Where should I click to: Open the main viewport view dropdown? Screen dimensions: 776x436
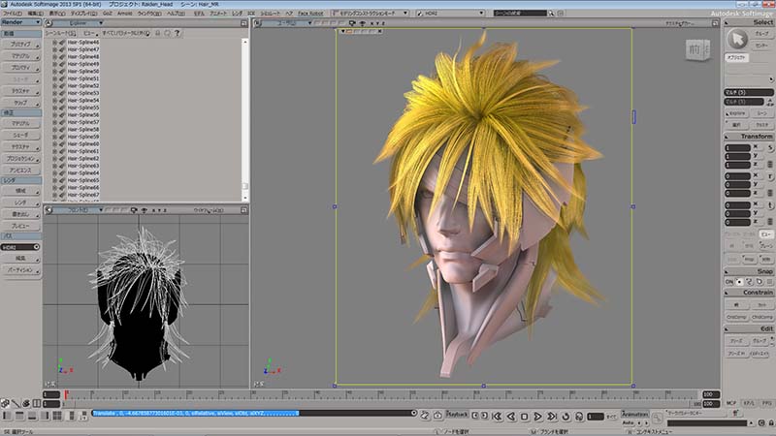286,23
